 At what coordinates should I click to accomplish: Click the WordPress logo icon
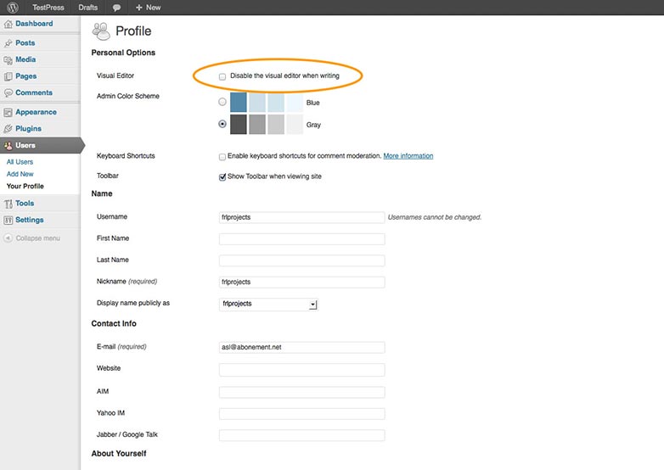[13, 7]
